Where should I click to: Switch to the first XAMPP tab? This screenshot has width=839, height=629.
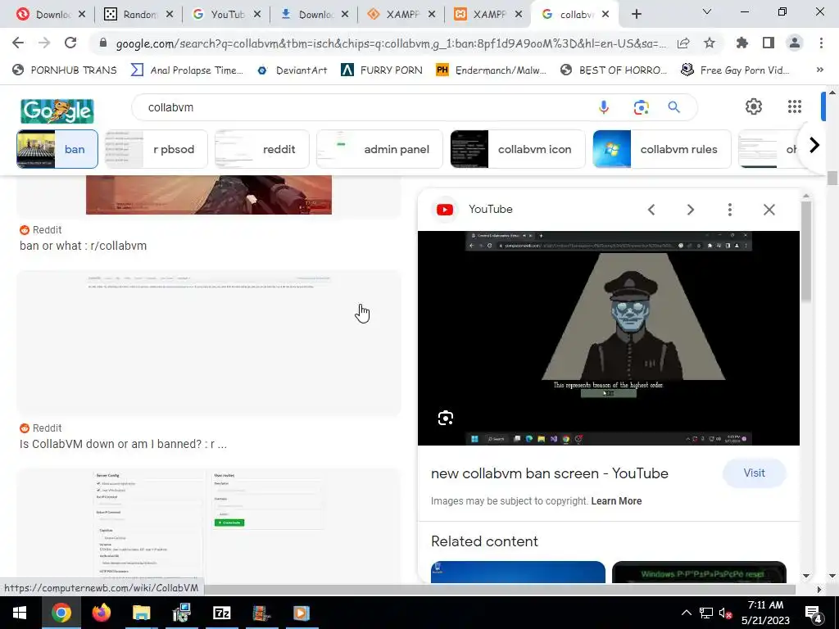(401, 15)
